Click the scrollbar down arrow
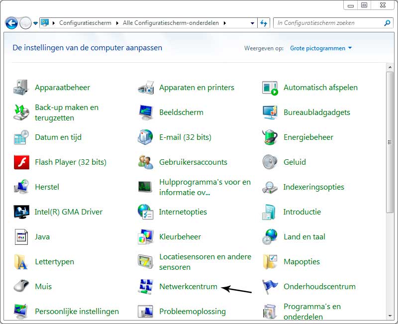398x324 pixels. coord(390,316)
